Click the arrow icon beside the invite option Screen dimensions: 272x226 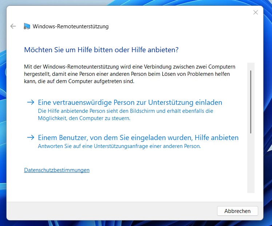click(31, 102)
